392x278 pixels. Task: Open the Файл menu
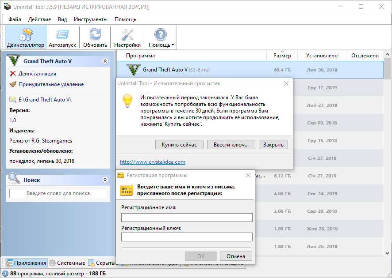coord(15,19)
